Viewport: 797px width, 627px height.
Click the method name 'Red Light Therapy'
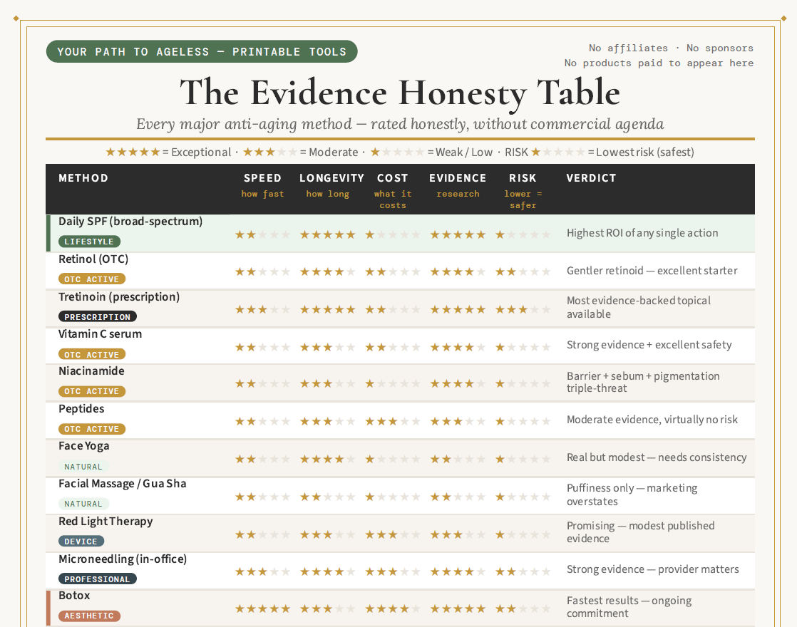106,522
